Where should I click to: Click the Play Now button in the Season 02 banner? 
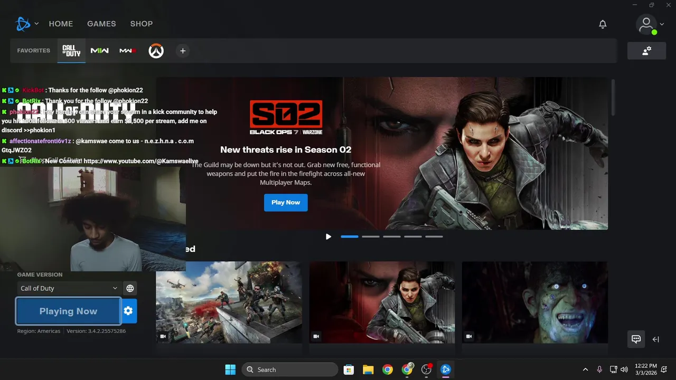coord(286,203)
